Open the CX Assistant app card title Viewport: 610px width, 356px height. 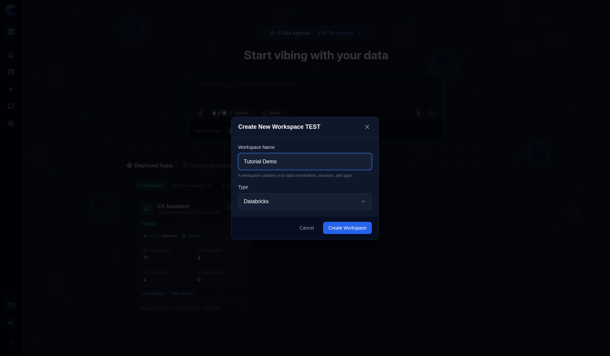173,206
